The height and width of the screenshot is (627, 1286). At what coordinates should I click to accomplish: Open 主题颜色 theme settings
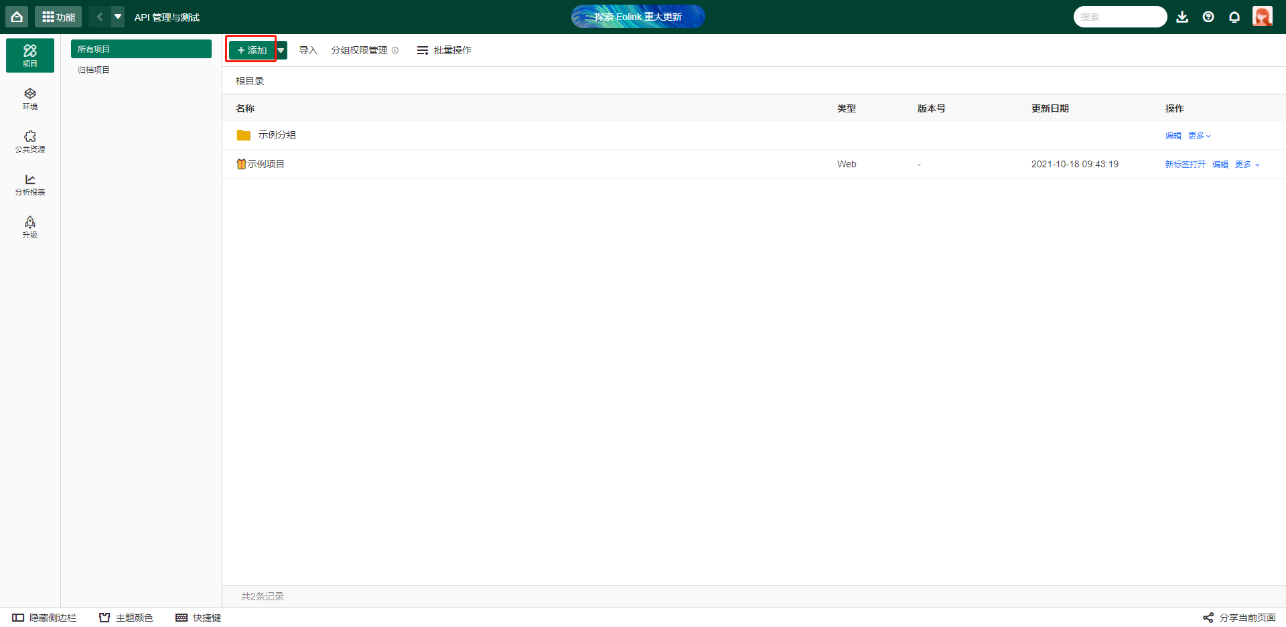coord(126,618)
